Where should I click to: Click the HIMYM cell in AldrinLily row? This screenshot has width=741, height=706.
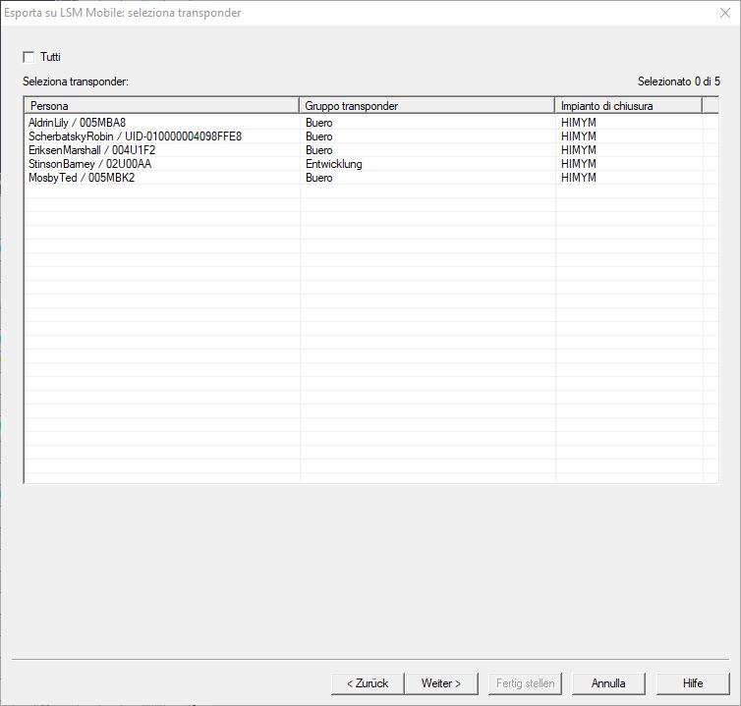click(x=579, y=123)
